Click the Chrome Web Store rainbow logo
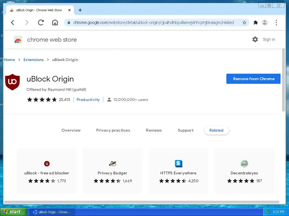Image resolution: width=289 pixels, height=216 pixels. (x=18, y=39)
